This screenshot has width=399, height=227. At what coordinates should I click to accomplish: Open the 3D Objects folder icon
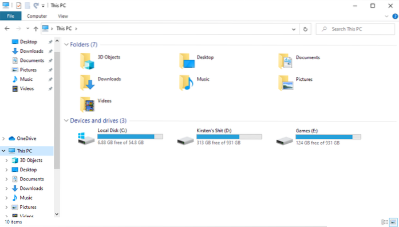click(87, 61)
